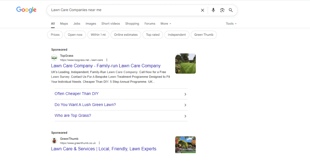The width and height of the screenshot is (310, 165).
Task: Open the Often Cheaper Than DIY sitelink
Action: coord(76,94)
